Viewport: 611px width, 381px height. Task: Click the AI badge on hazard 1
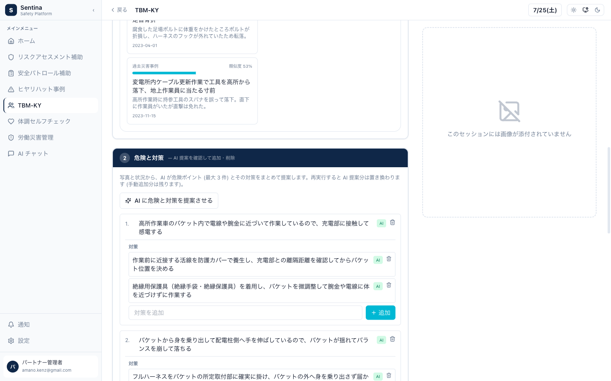381,223
